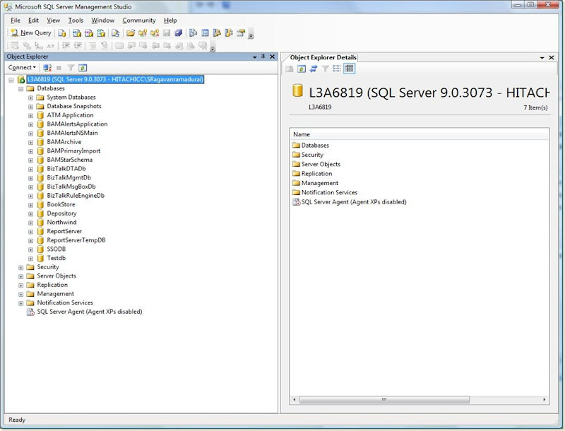Screen dimensions: 565x431
Task: Click the Name column header
Action: click(x=302, y=134)
